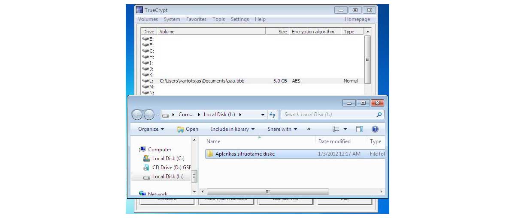The width and height of the screenshot is (515, 218).
Task: Go forward in Explorer window
Action: coord(149,115)
